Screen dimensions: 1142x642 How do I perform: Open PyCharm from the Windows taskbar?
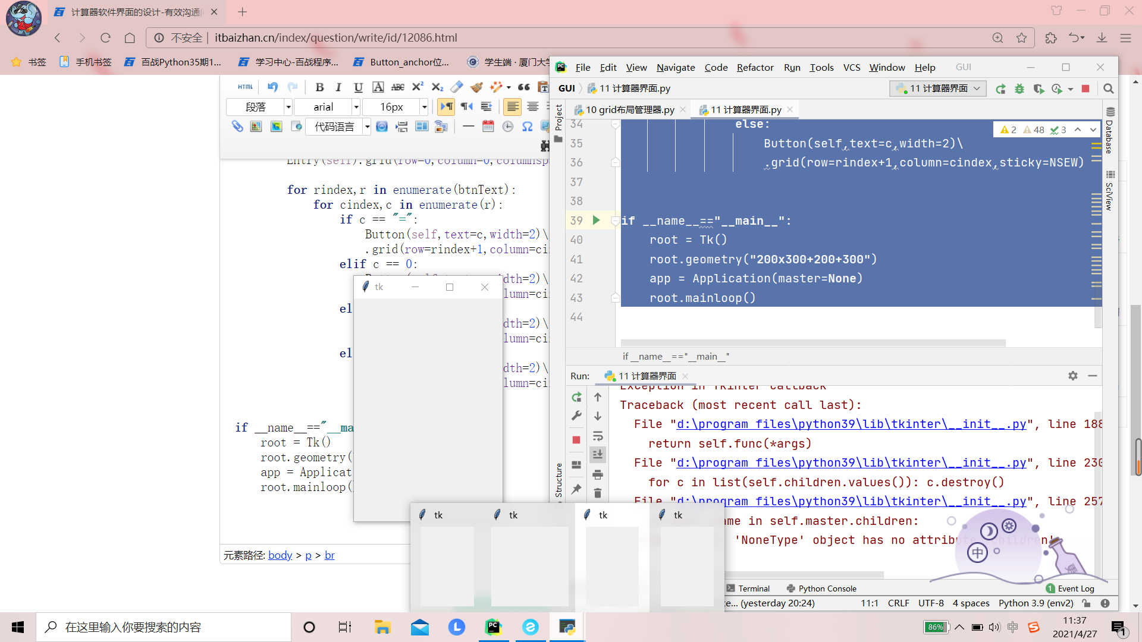pyautogui.click(x=493, y=627)
